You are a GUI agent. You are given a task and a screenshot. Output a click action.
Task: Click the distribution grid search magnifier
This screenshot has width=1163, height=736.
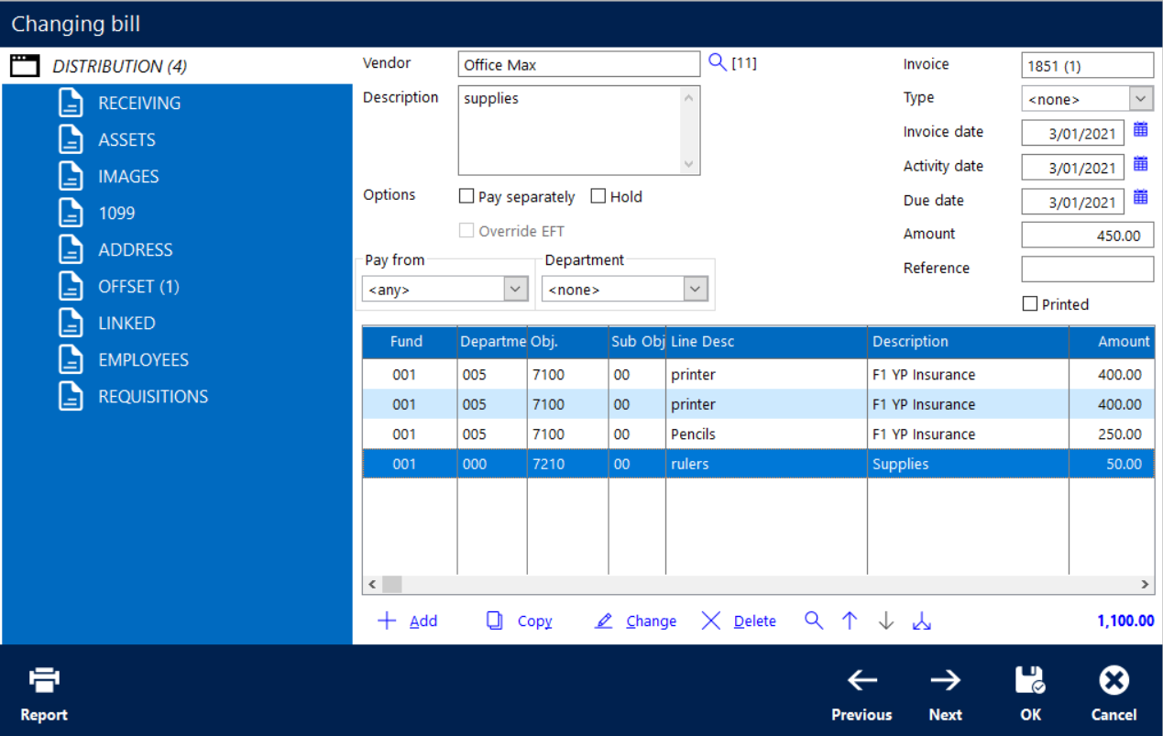tap(813, 621)
